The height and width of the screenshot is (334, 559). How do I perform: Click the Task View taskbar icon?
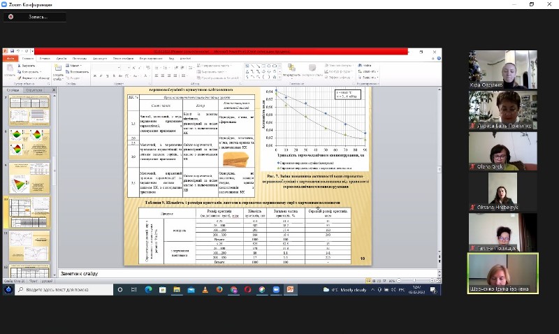pyautogui.click(x=133, y=290)
